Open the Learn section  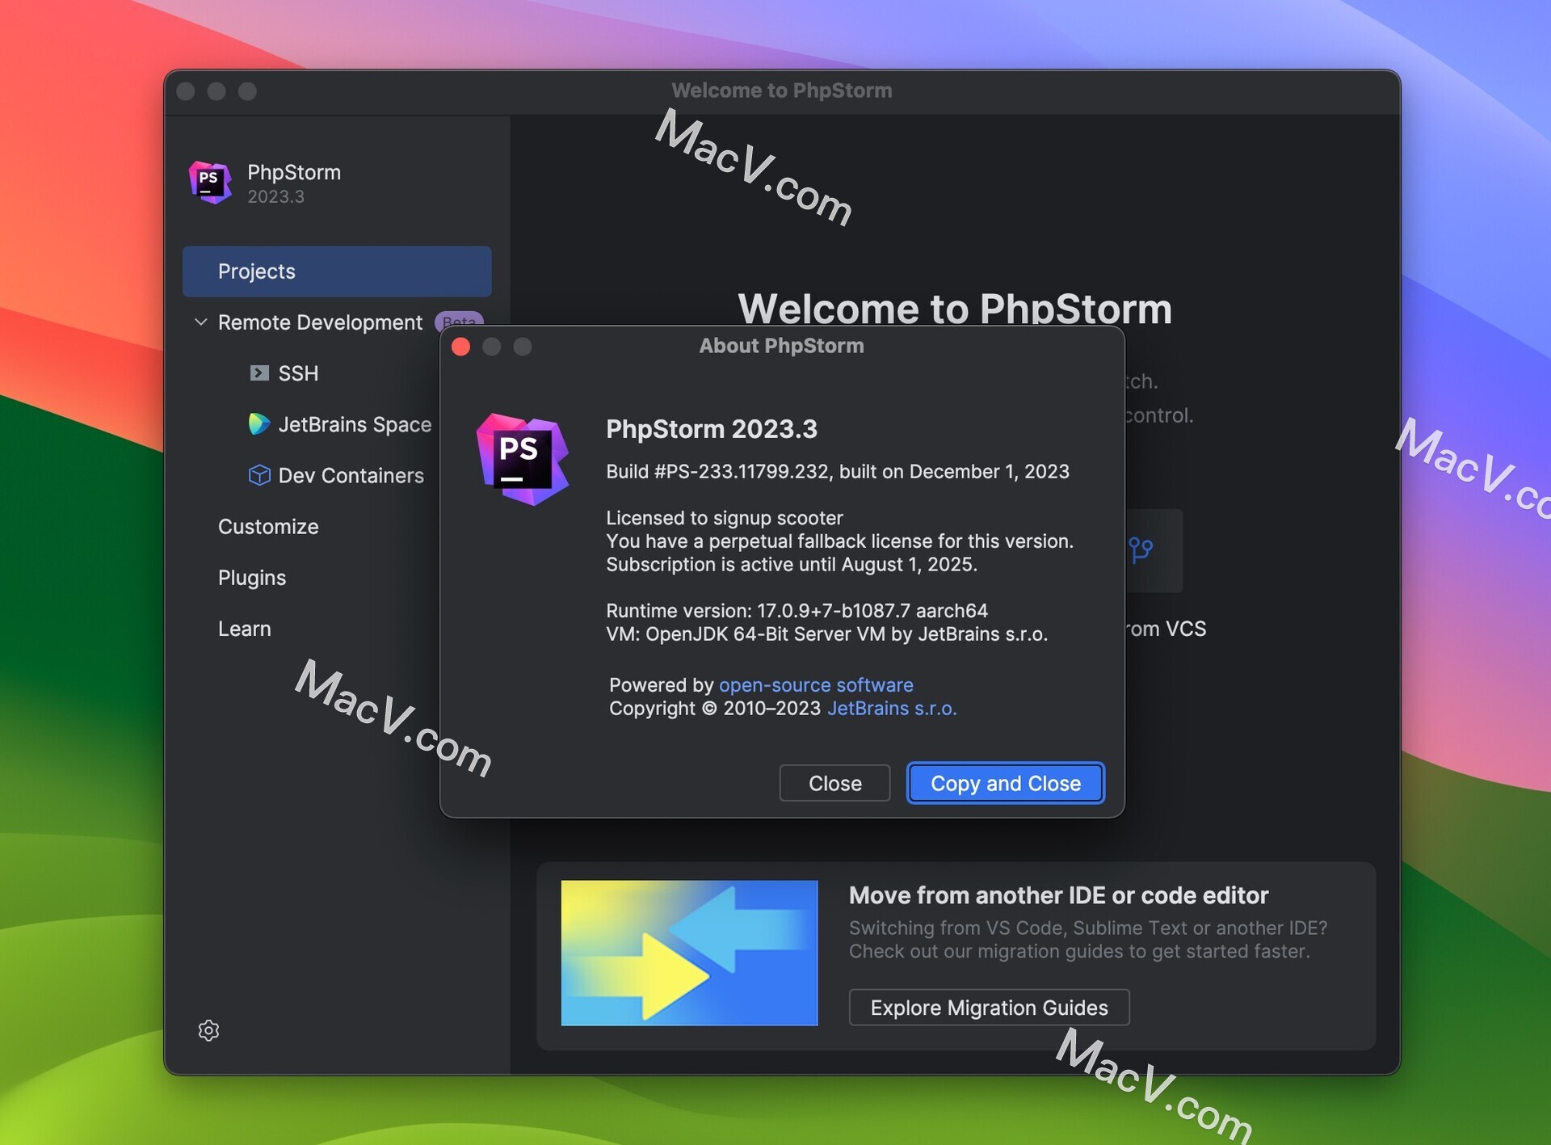click(x=245, y=629)
